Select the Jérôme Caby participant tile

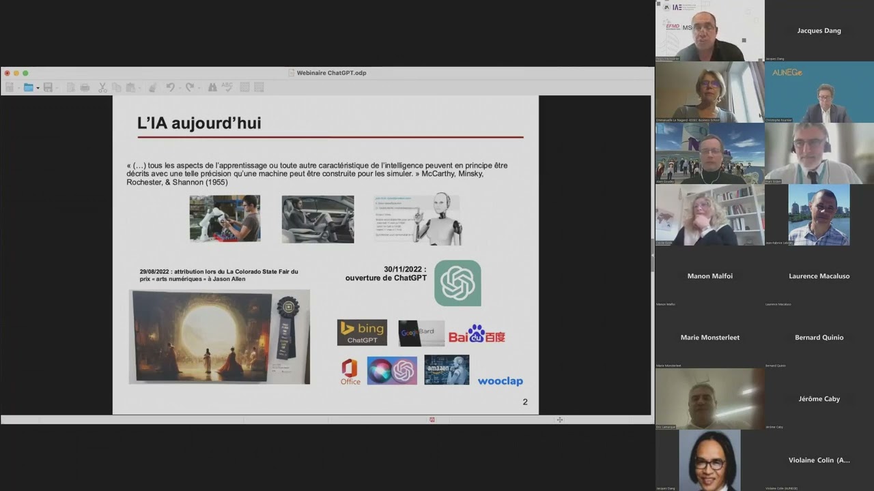tap(819, 399)
